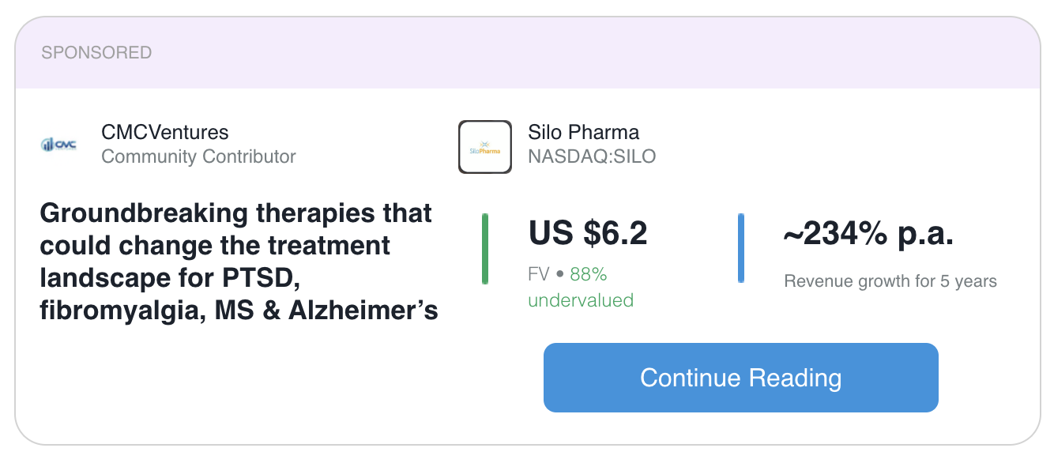The image size is (1054, 463).
Task: Open the Silo Pharma company logo
Action: point(485,146)
